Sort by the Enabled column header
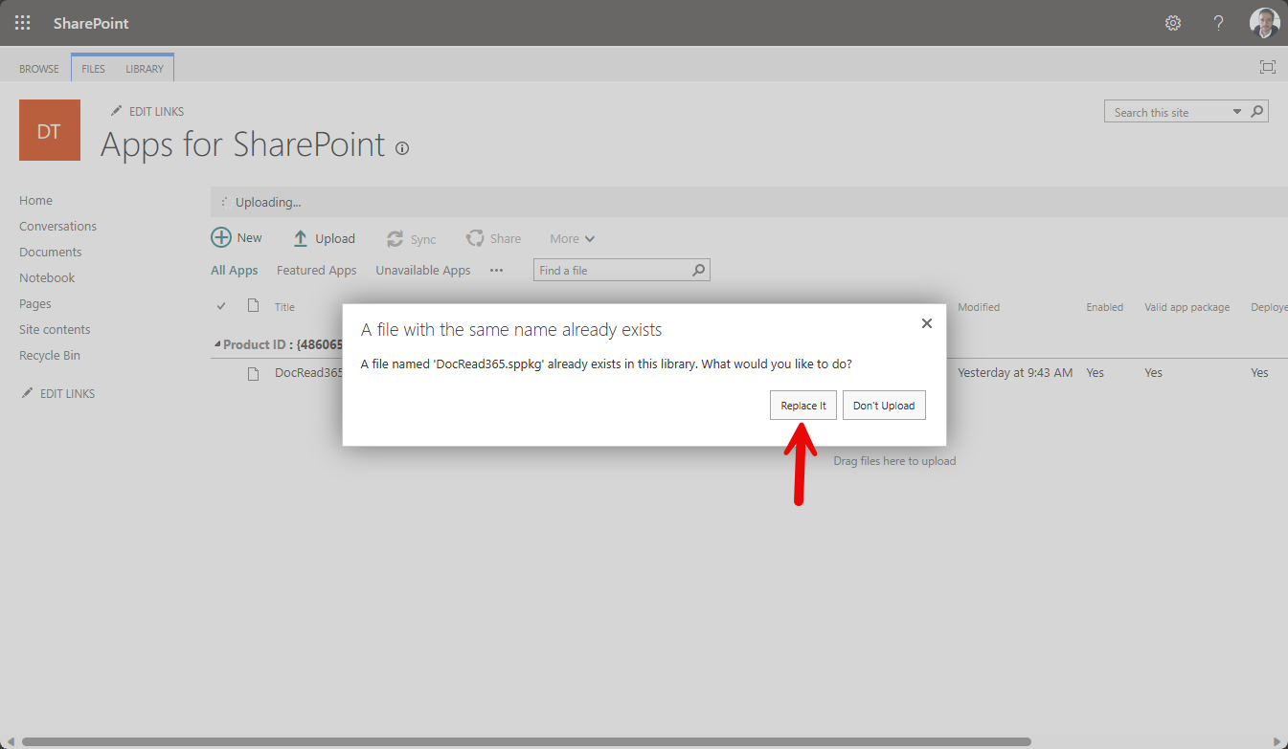The width and height of the screenshot is (1288, 749). [x=1104, y=307]
